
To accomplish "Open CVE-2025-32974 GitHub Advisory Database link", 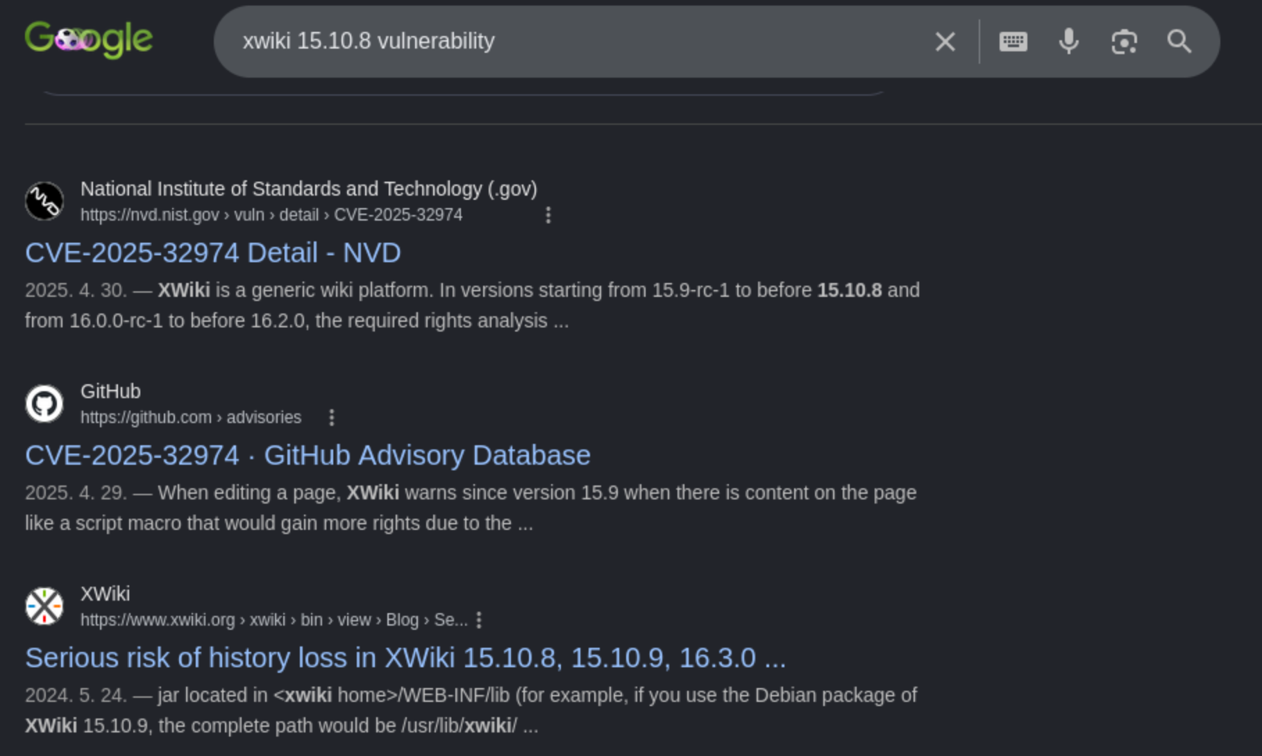I will pyautogui.click(x=308, y=455).
